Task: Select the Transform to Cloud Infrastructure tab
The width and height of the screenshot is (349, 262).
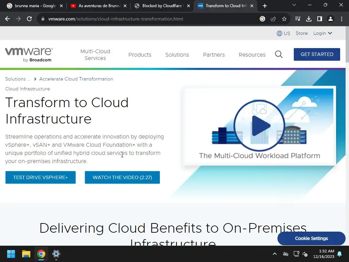Action: pyautogui.click(x=225, y=6)
